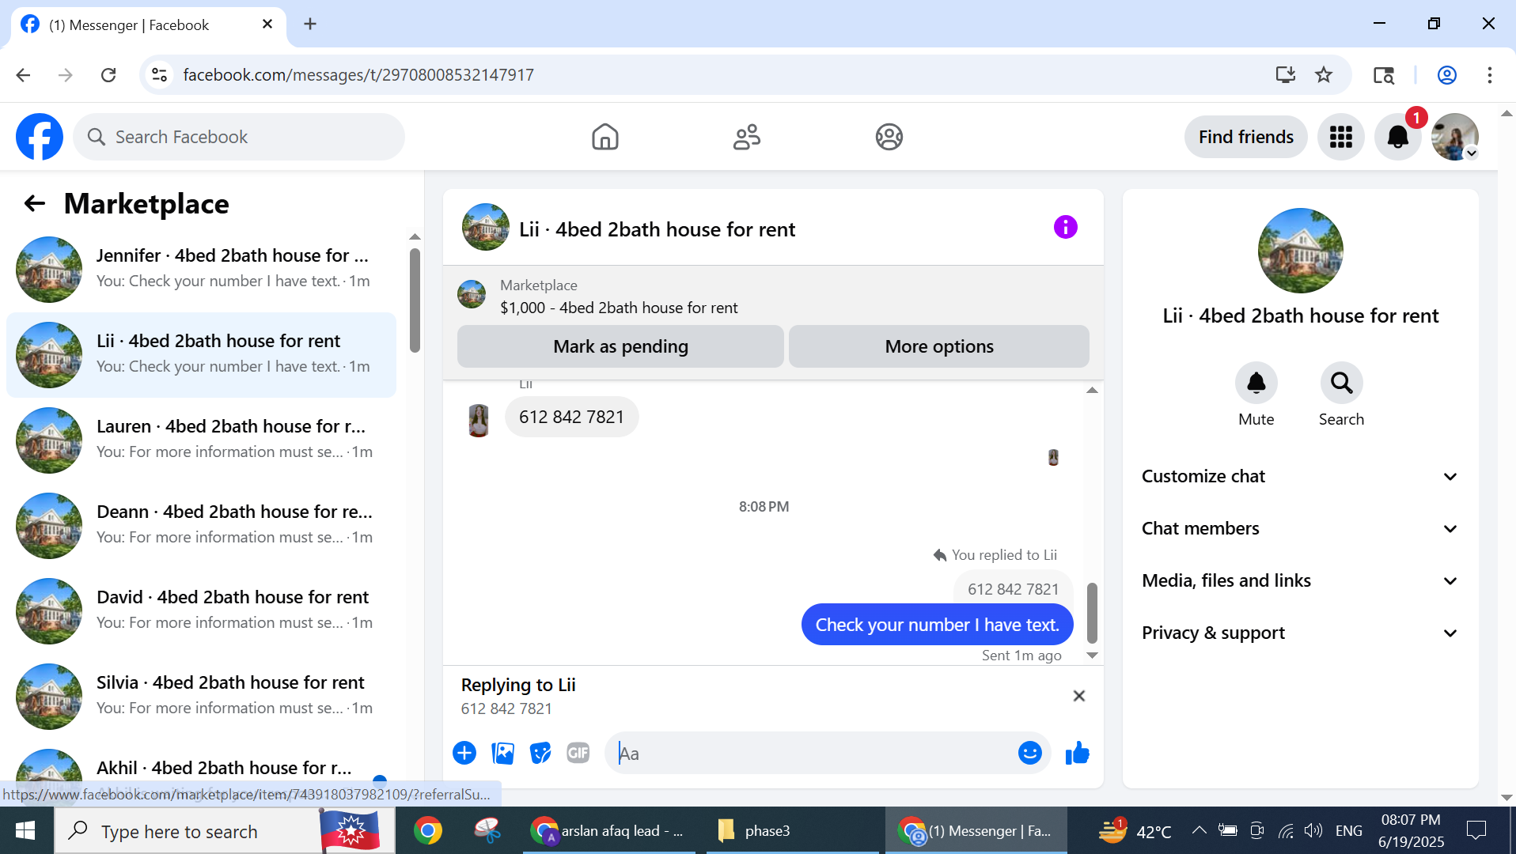1516x854 pixels.
Task: Click the Search Facebook field
Action: click(239, 137)
